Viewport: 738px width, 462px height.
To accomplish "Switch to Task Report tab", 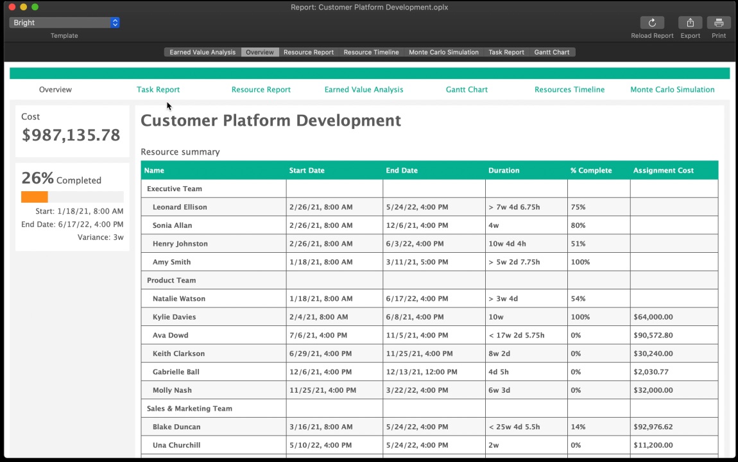I will click(506, 52).
